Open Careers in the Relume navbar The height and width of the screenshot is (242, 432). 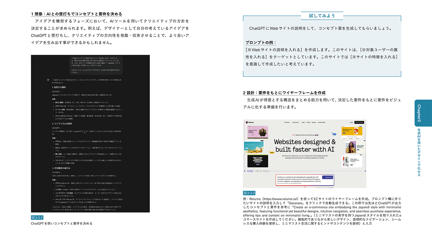coord(314,122)
